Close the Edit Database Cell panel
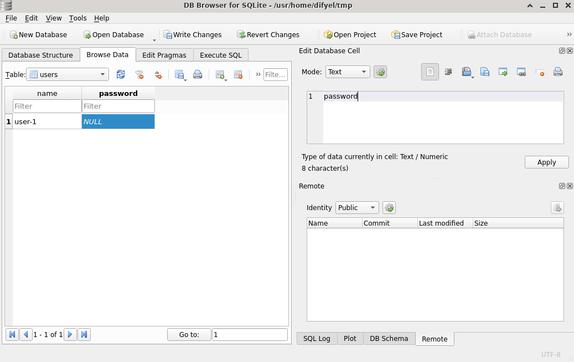574x362 pixels. [570, 51]
